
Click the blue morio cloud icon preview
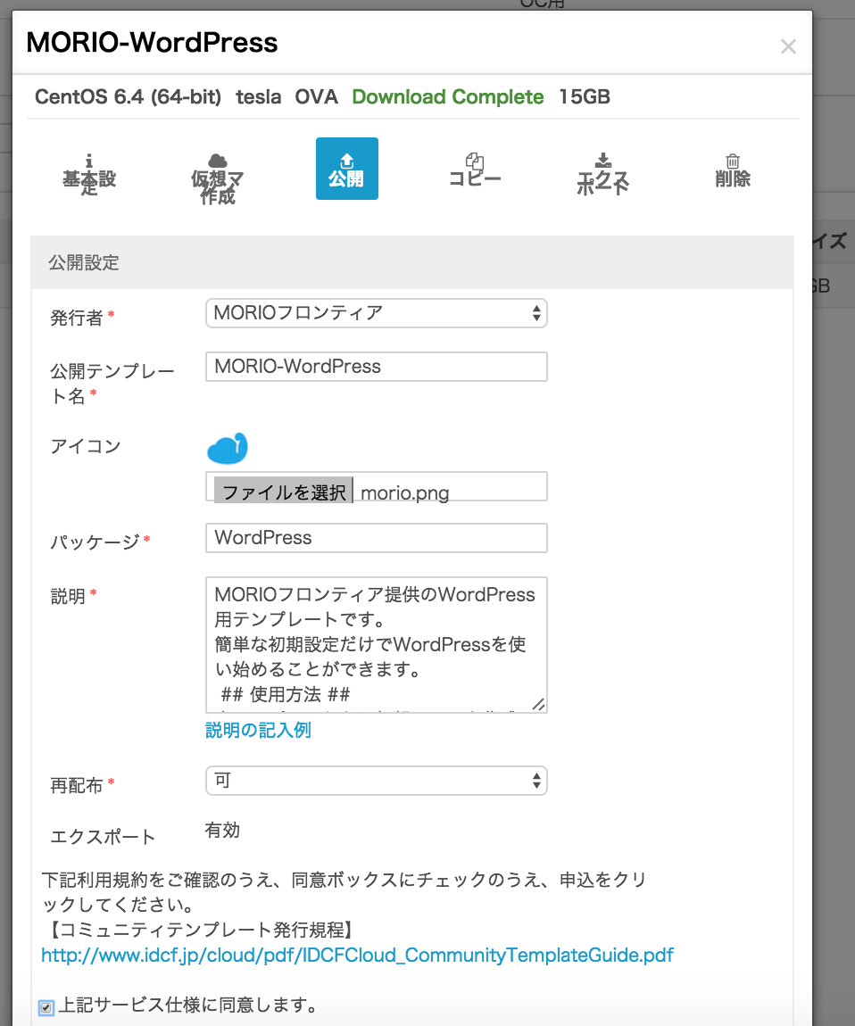[x=227, y=449]
